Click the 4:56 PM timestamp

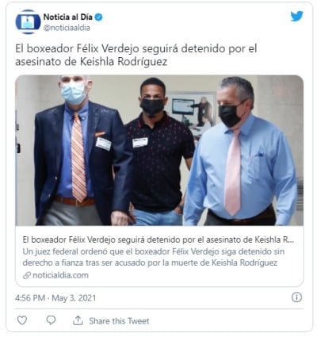pyautogui.click(x=30, y=298)
